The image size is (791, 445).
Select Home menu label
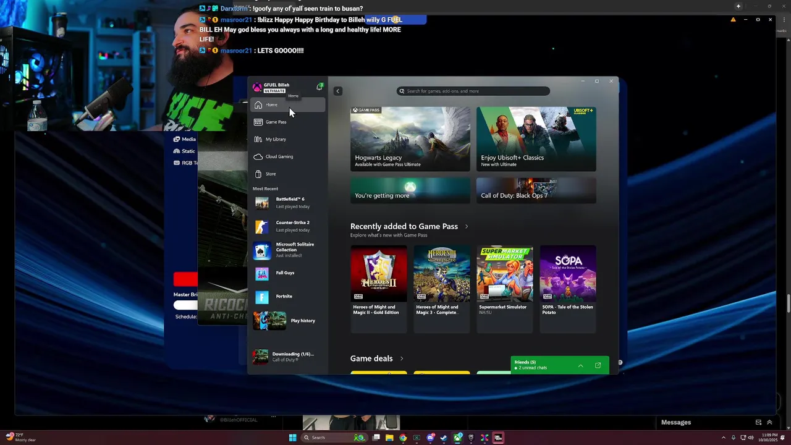click(271, 105)
